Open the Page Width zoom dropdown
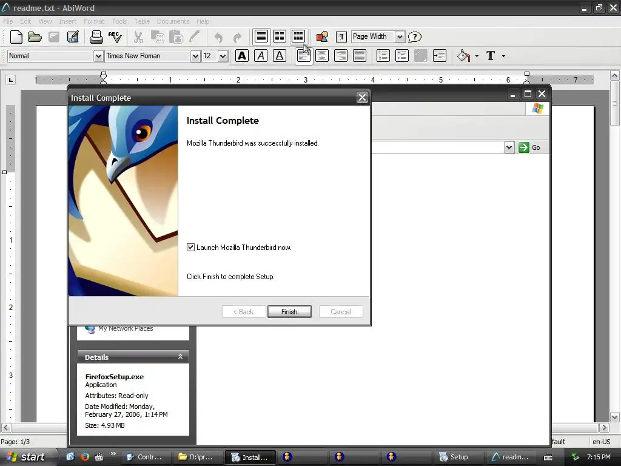Image resolution: width=621 pixels, height=466 pixels. click(x=400, y=37)
